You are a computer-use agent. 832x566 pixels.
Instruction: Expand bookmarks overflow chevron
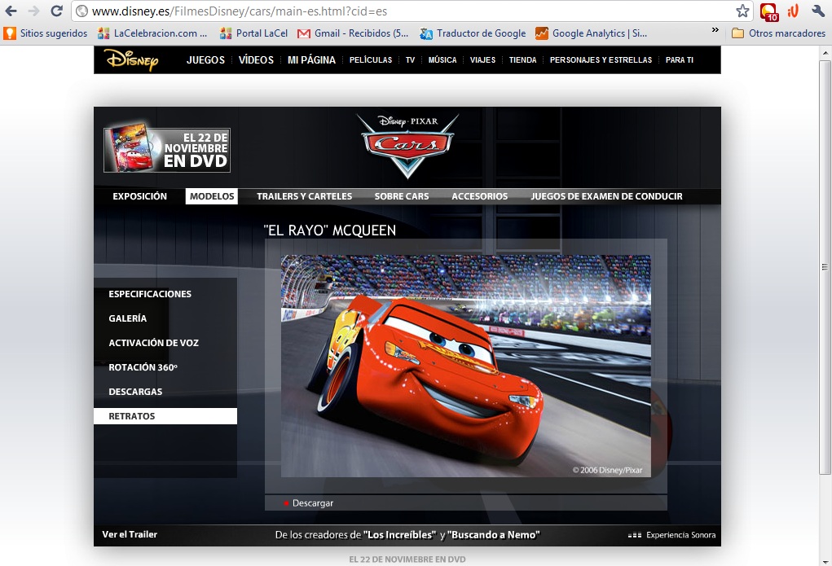click(715, 30)
